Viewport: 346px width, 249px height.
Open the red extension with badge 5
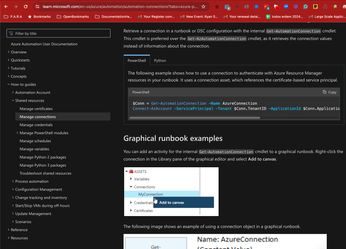(x=267, y=7)
